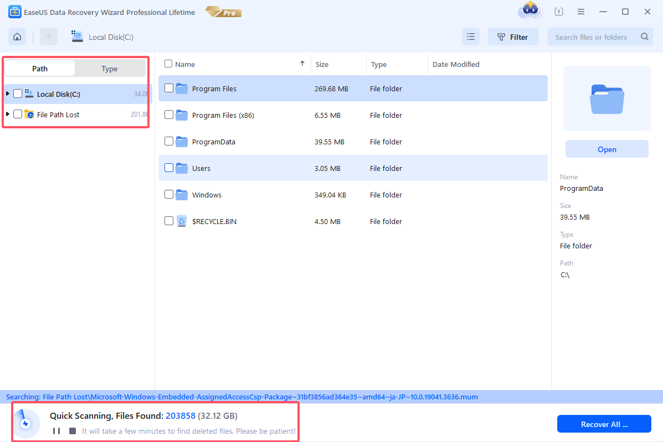The image size is (663, 442).
Task: Click the scanning progress circle icon
Action: tap(26, 423)
